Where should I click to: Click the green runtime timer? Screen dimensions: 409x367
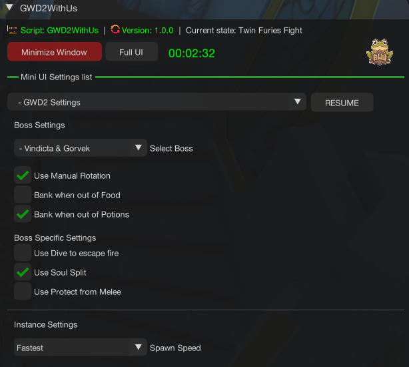(x=192, y=53)
